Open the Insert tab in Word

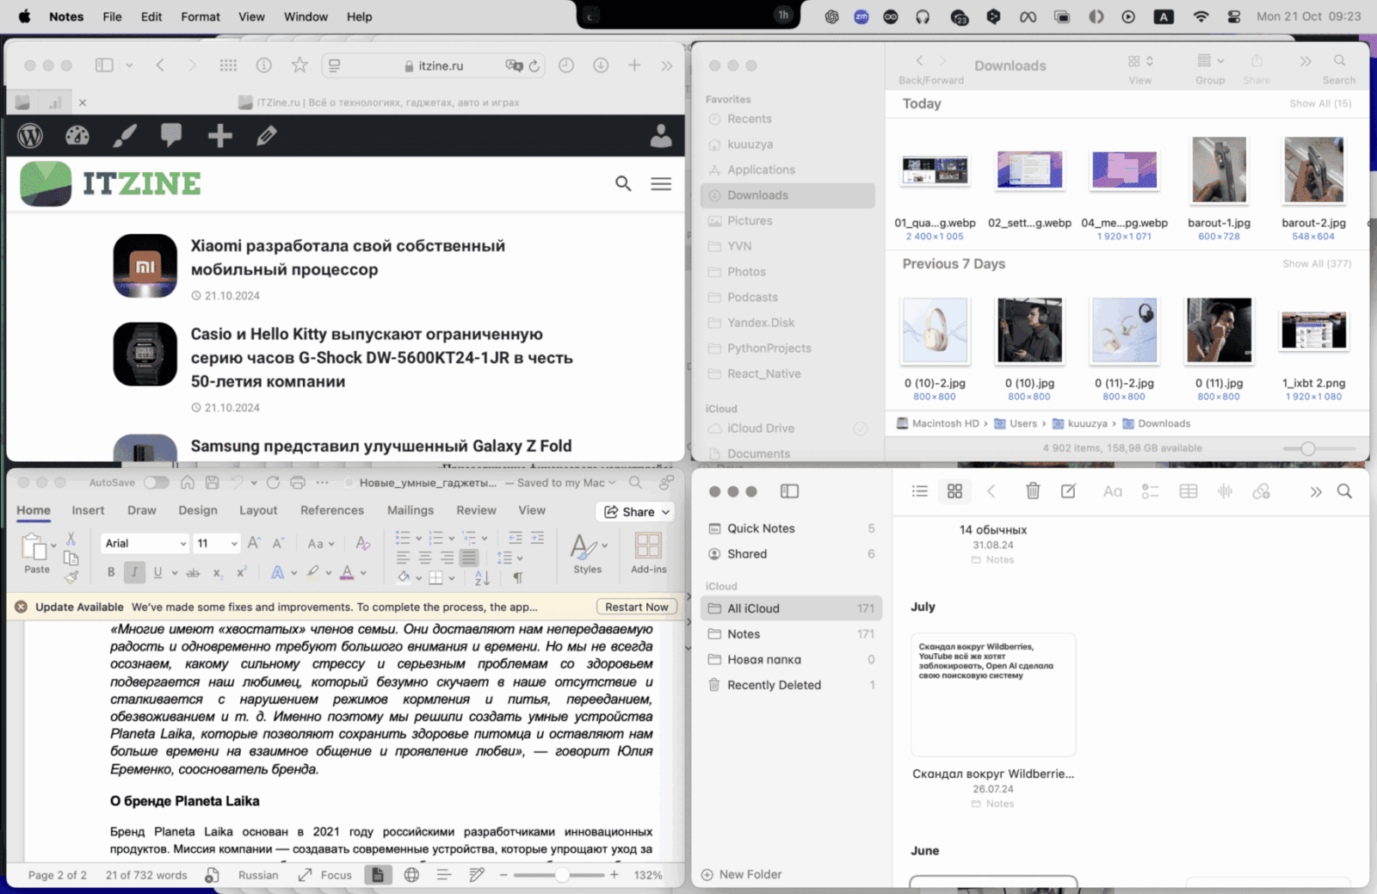click(88, 510)
